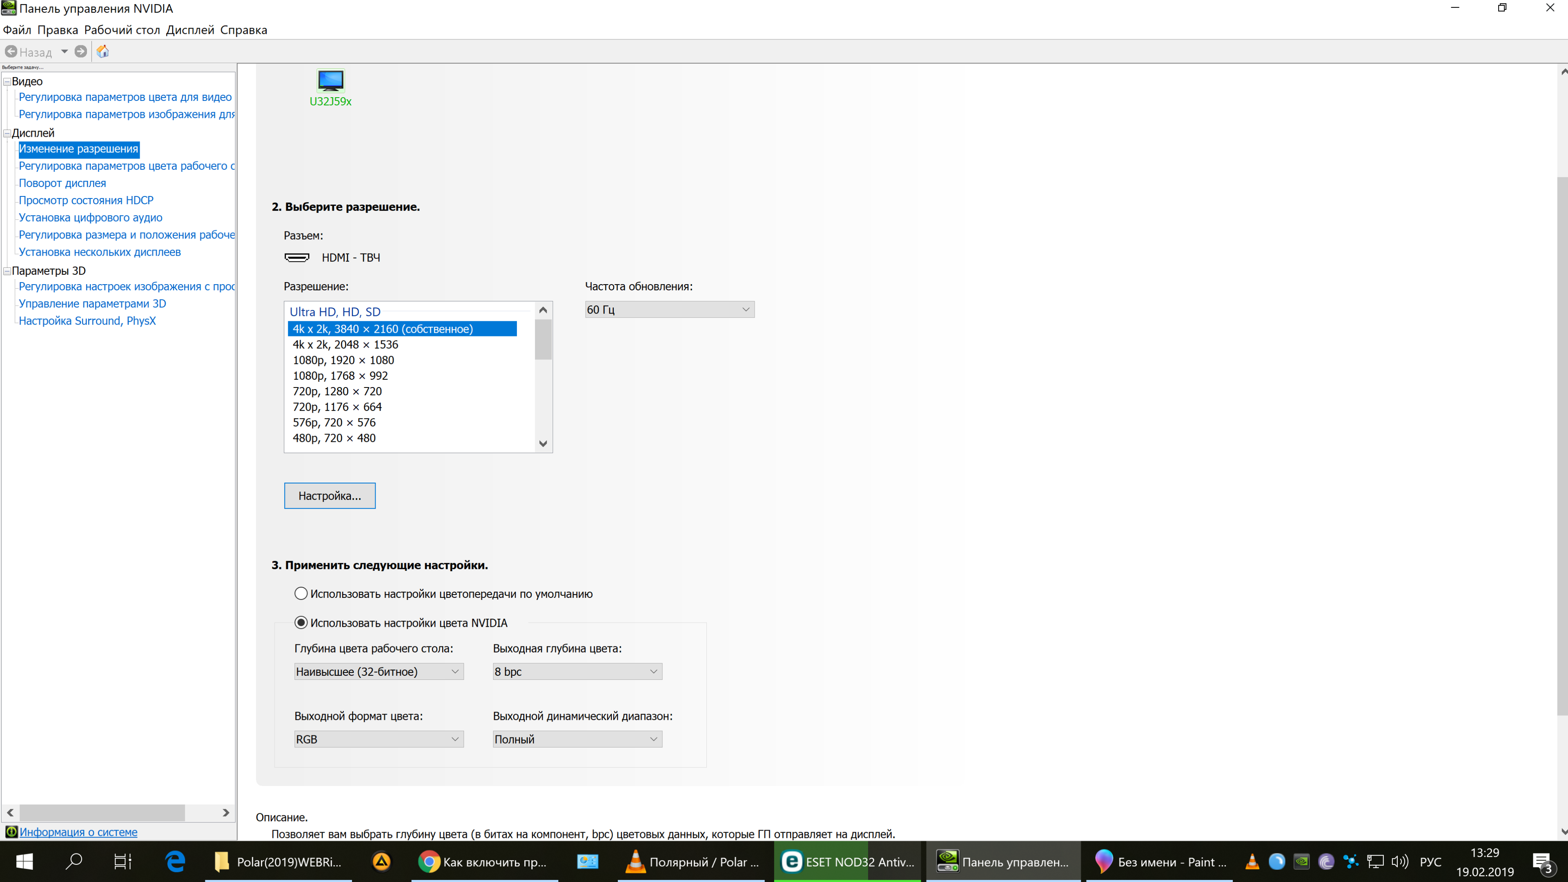Click the resolution list scrollbar thumb

point(543,340)
